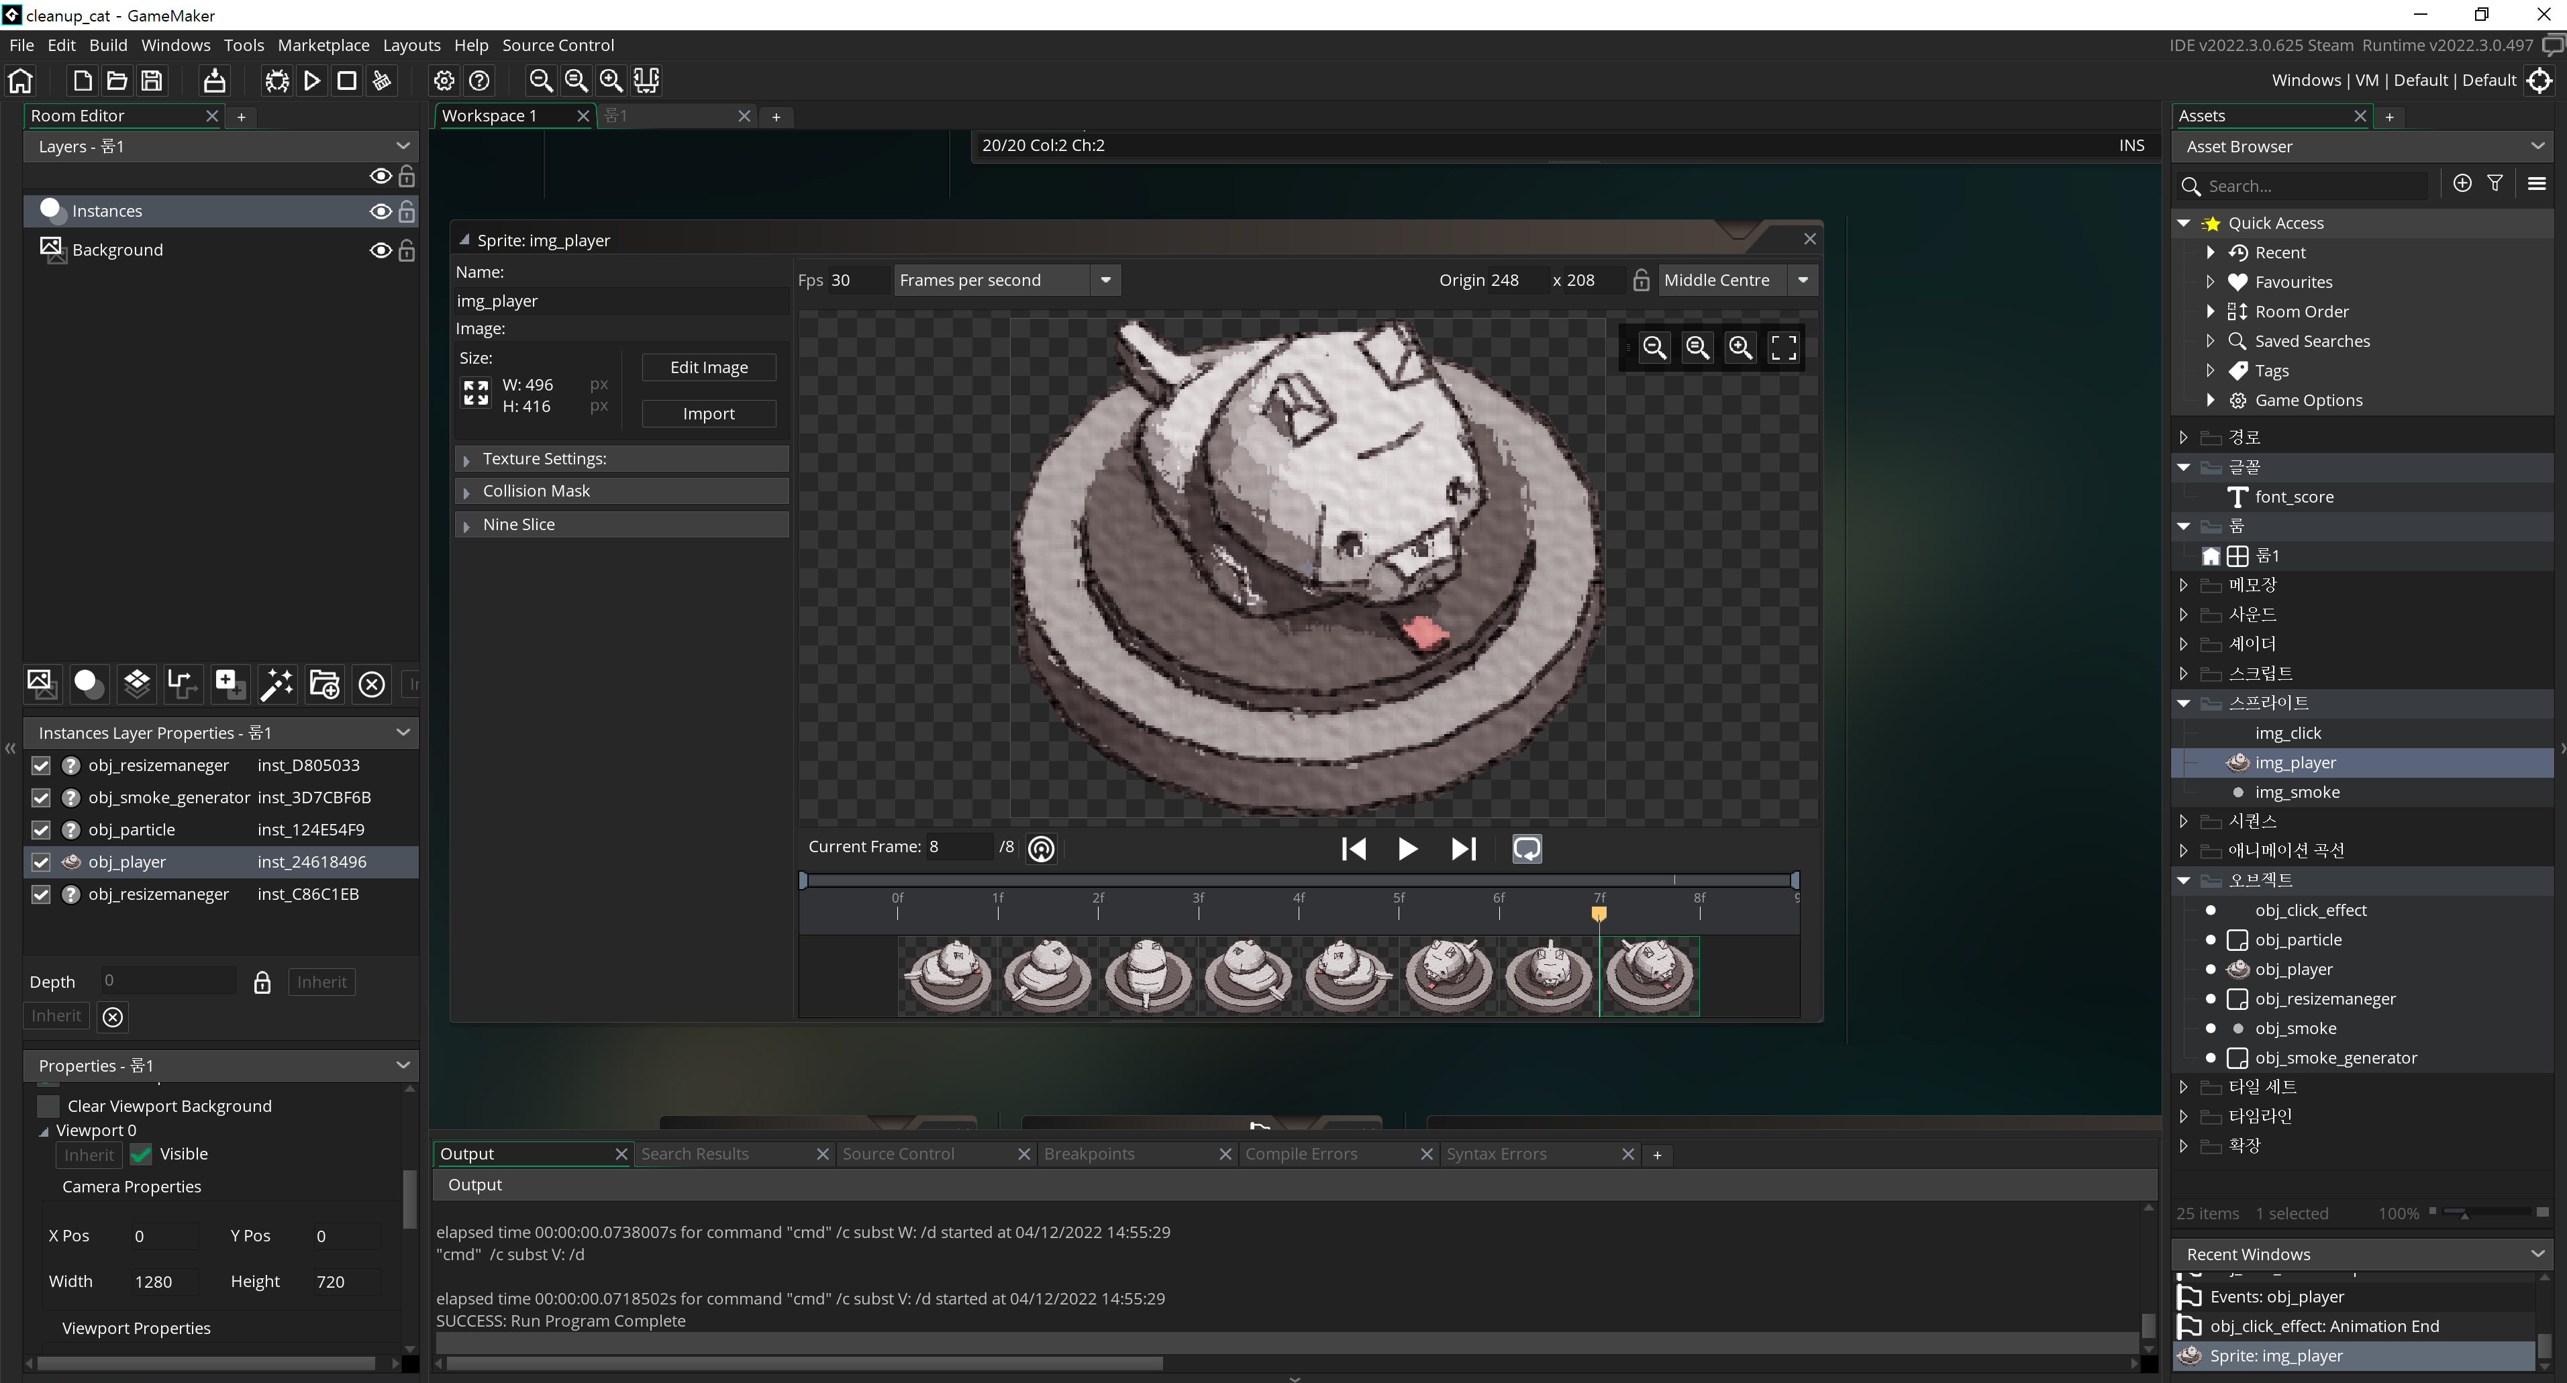Click the Import button

pyautogui.click(x=709, y=415)
